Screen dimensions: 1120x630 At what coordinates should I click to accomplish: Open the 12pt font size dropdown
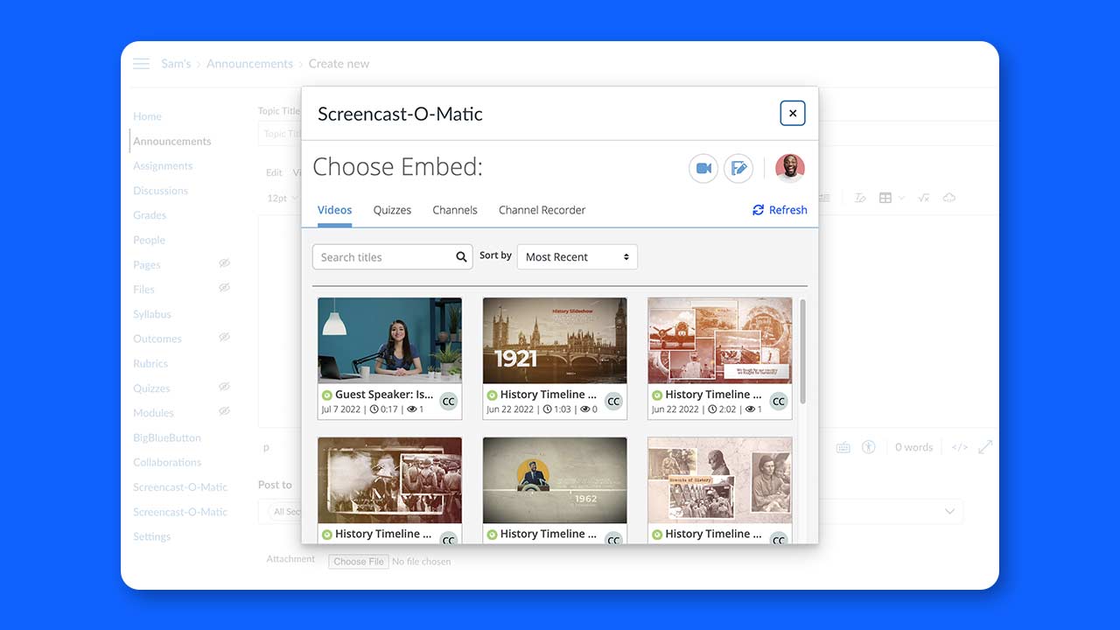283,199
